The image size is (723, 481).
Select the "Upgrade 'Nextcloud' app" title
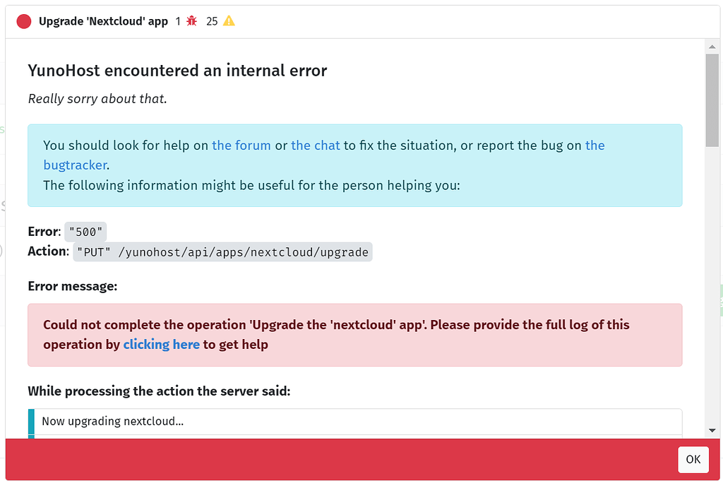click(103, 21)
